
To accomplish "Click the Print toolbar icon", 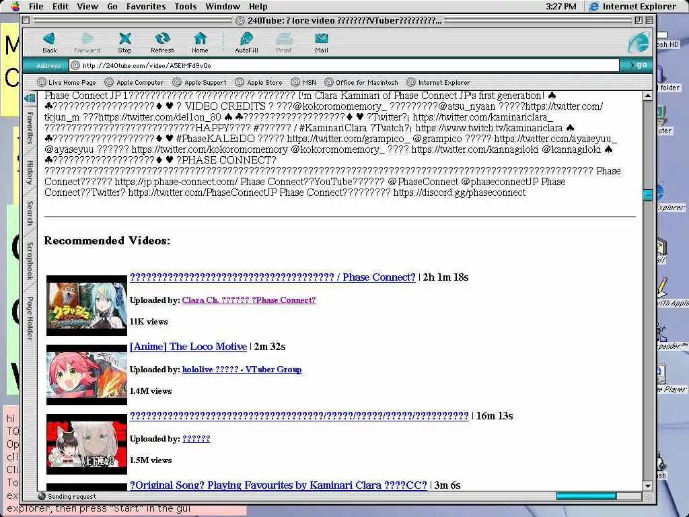I will pyautogui.click(x=284, y=42).
